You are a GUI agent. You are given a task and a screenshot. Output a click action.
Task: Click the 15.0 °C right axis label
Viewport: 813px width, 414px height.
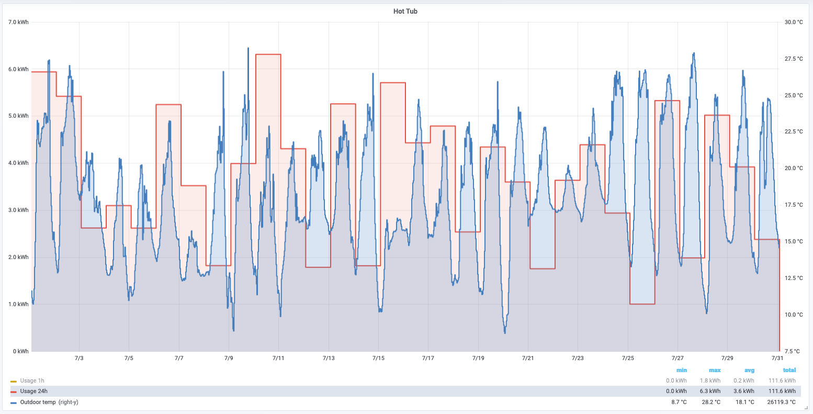[793, 241]
